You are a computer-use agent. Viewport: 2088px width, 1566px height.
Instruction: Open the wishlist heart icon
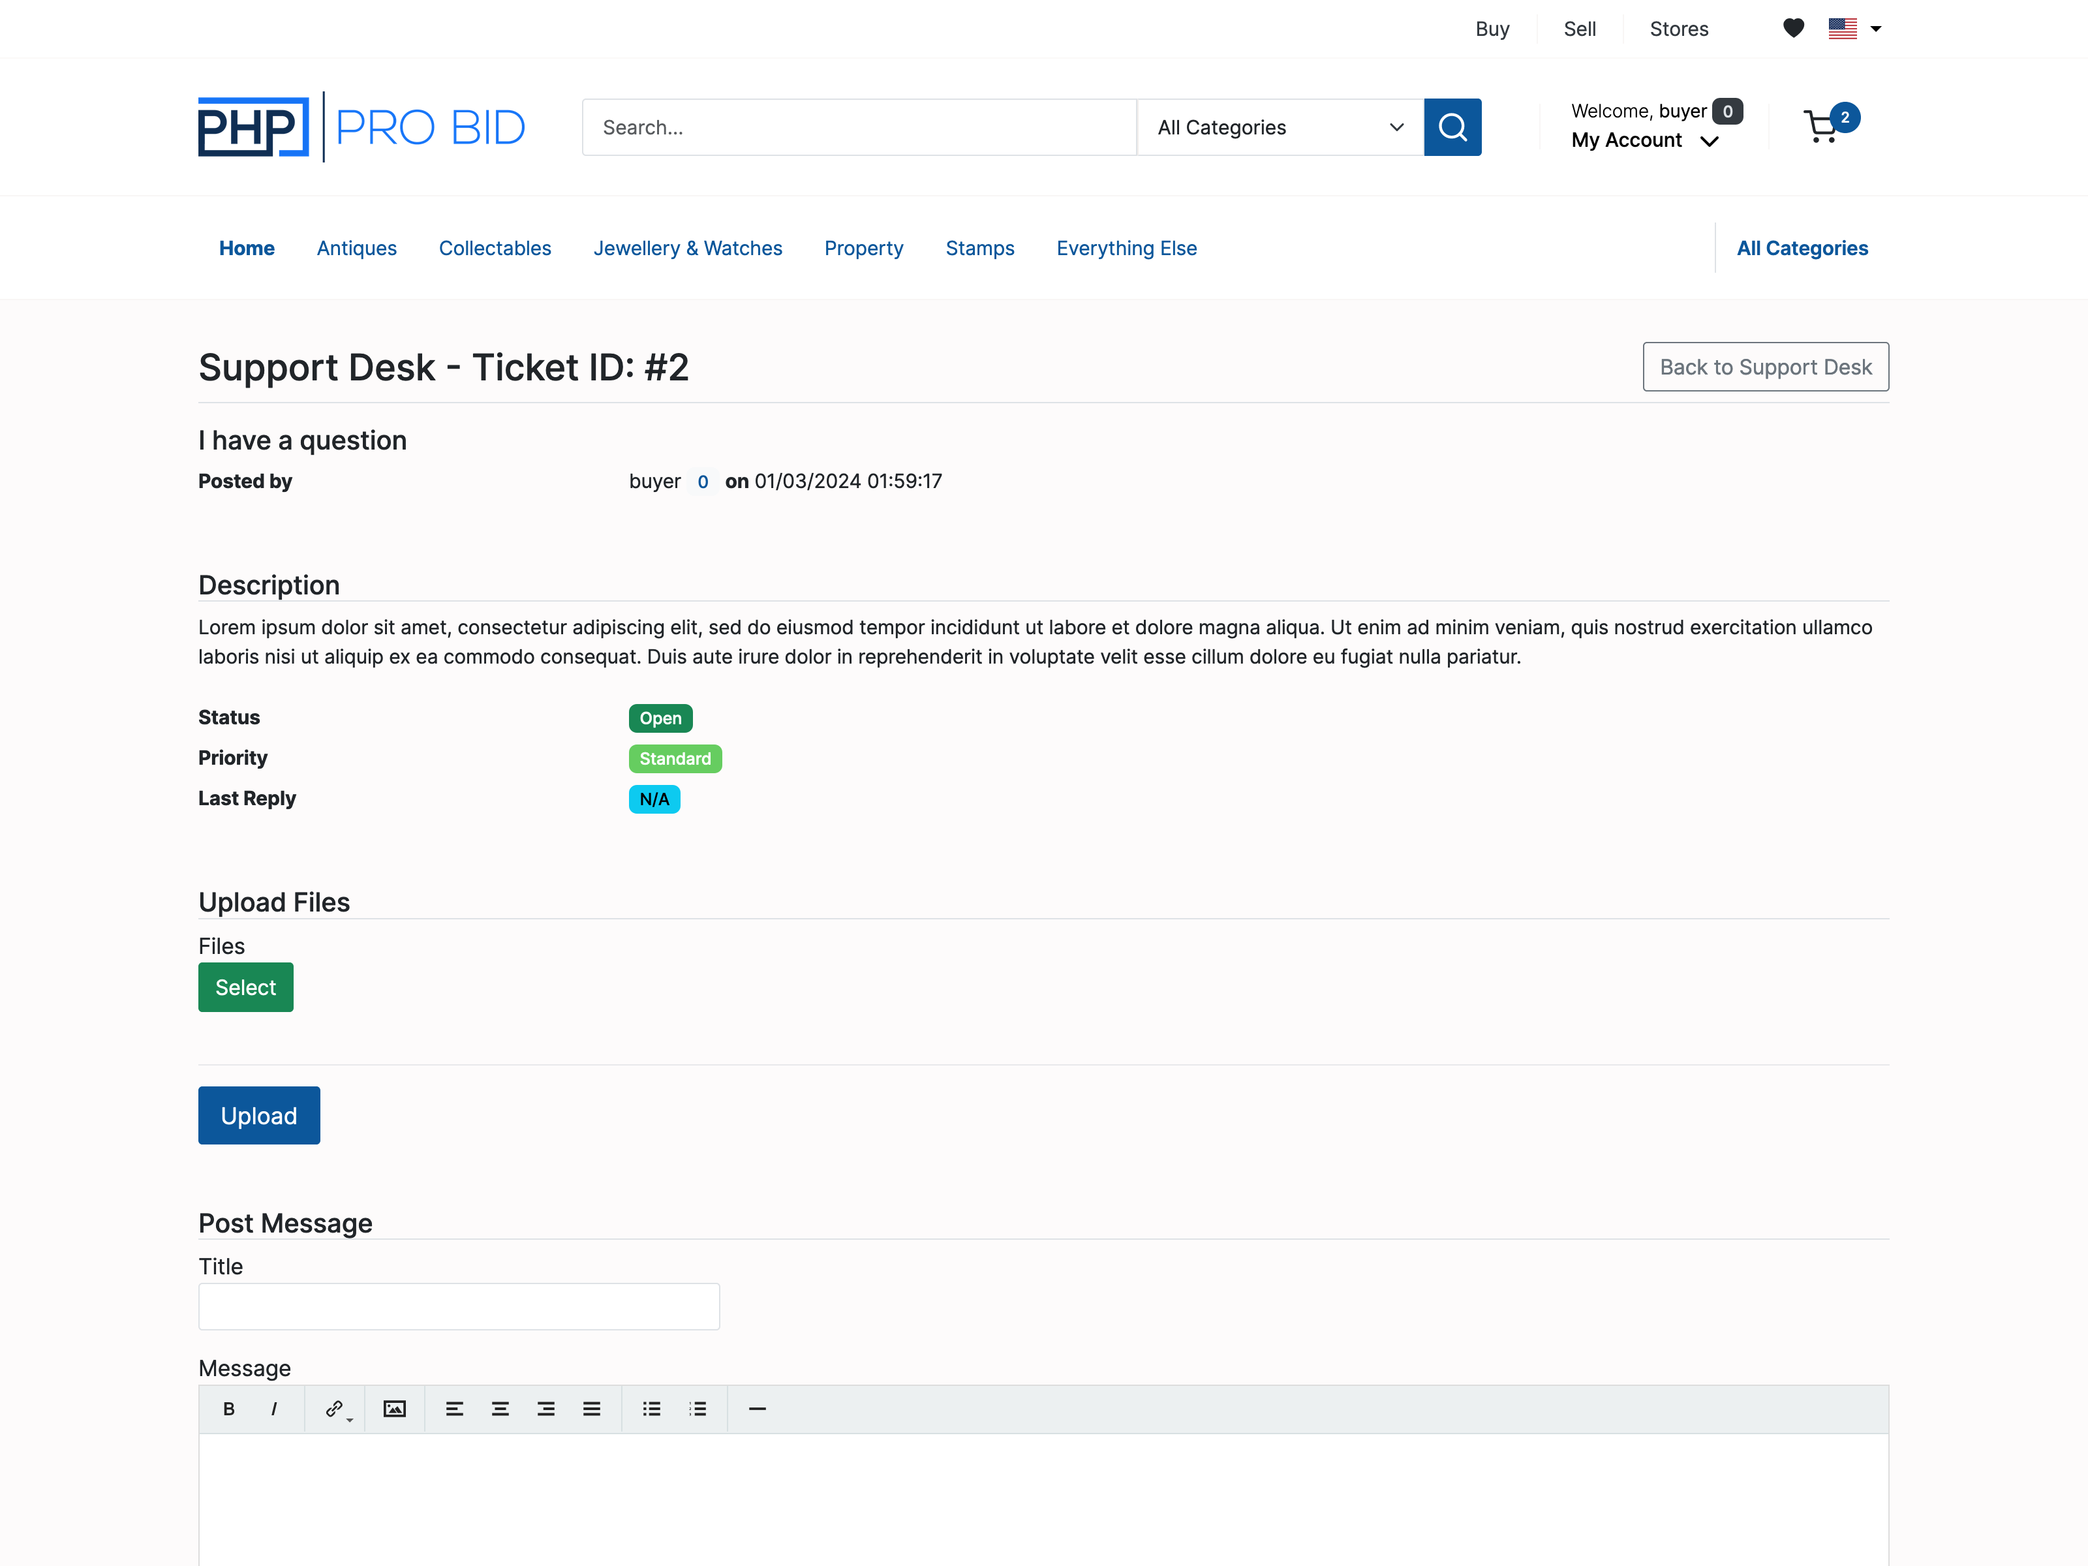click(x=1794, y=28)
